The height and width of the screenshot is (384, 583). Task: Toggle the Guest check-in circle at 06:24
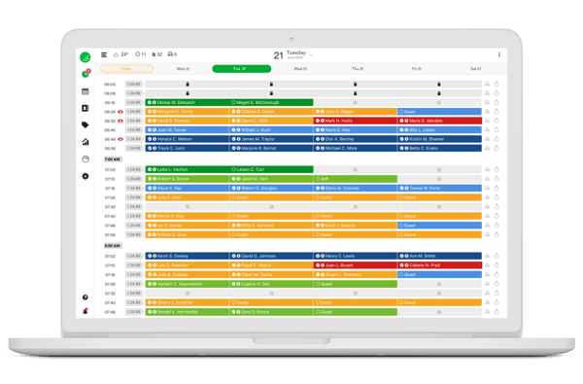pos(400,112)
